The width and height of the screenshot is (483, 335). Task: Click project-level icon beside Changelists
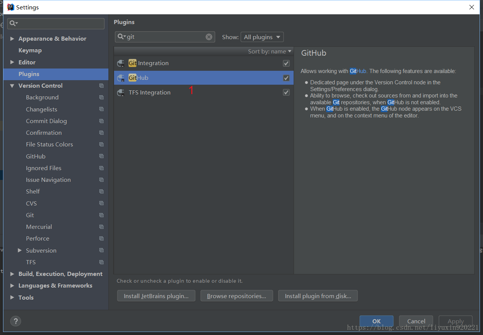(101, 109)
